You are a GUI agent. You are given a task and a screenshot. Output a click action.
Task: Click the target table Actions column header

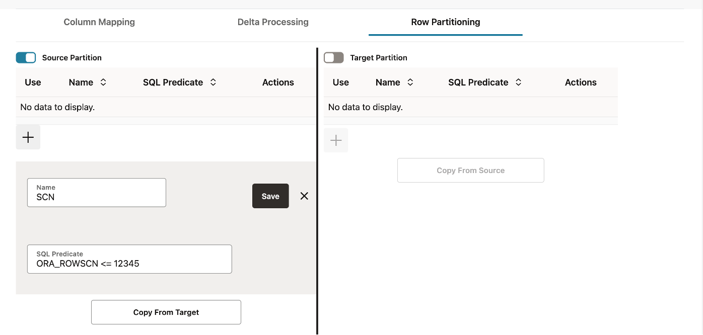click(x=581, y=82)
